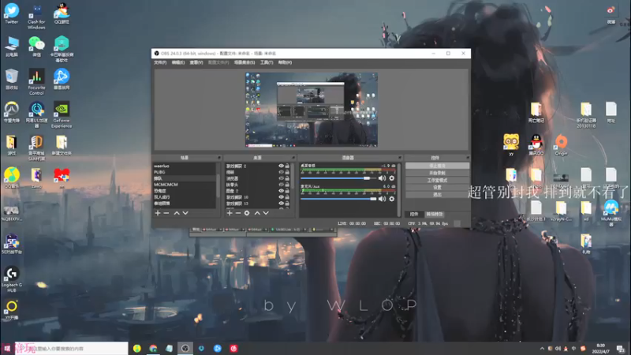Toggle visibility of first source row
631x355 pixels.
point(282,166)
